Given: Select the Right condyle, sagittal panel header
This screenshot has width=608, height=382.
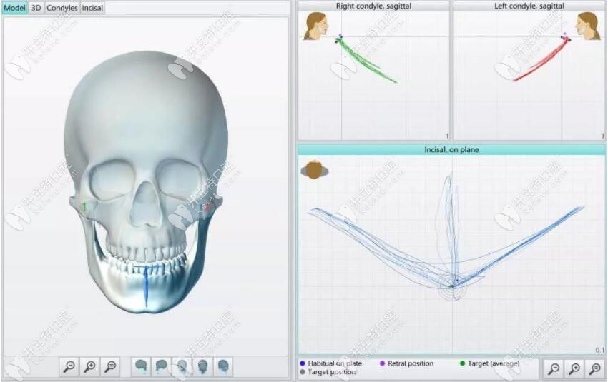Looking at the screenshot, I should 373,6.
